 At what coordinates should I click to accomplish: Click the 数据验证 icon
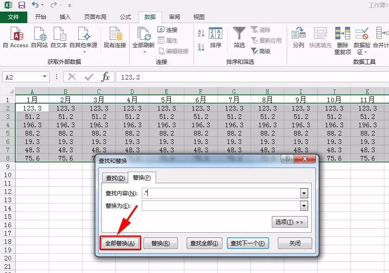pos(362,33)
